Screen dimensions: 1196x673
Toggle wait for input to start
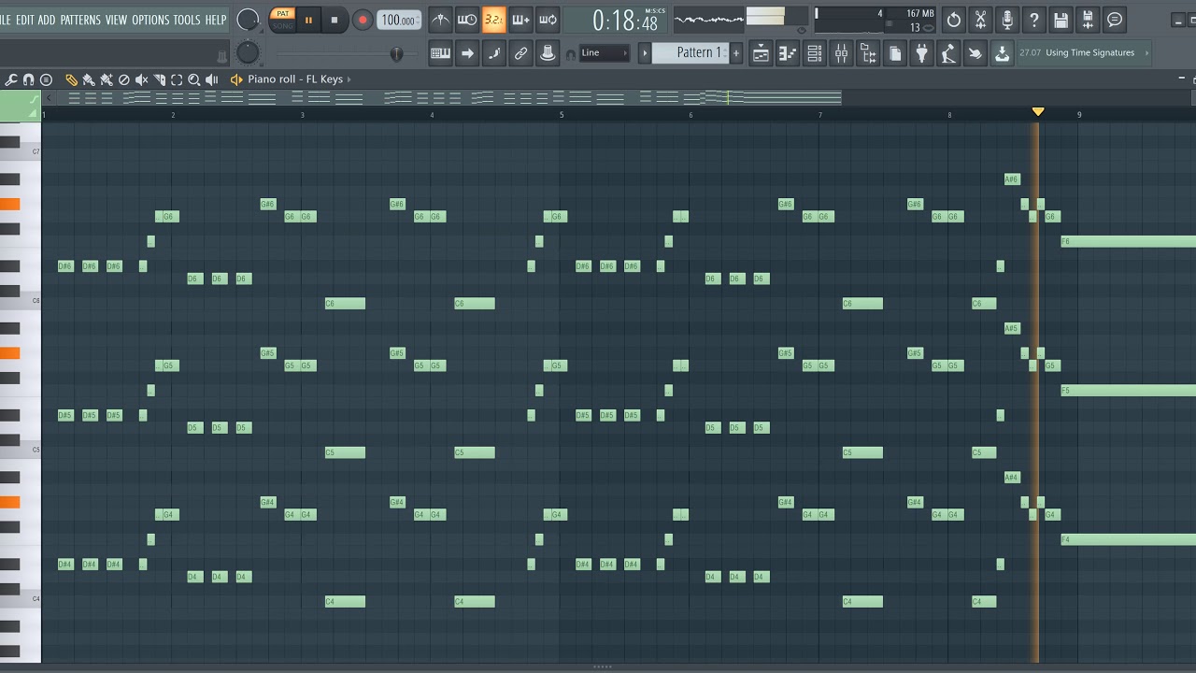[x=467, y=20]
